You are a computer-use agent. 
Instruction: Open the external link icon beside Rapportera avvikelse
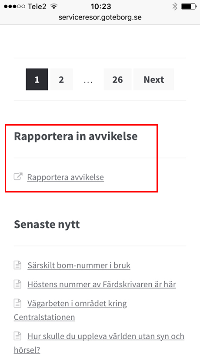[x=18, y=176]
